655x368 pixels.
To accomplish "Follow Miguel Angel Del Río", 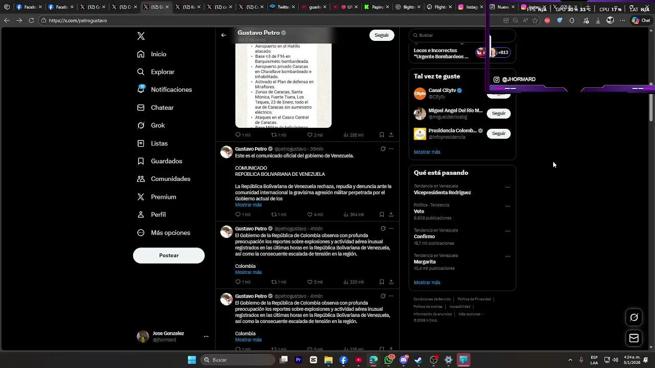I will [498, 113].
